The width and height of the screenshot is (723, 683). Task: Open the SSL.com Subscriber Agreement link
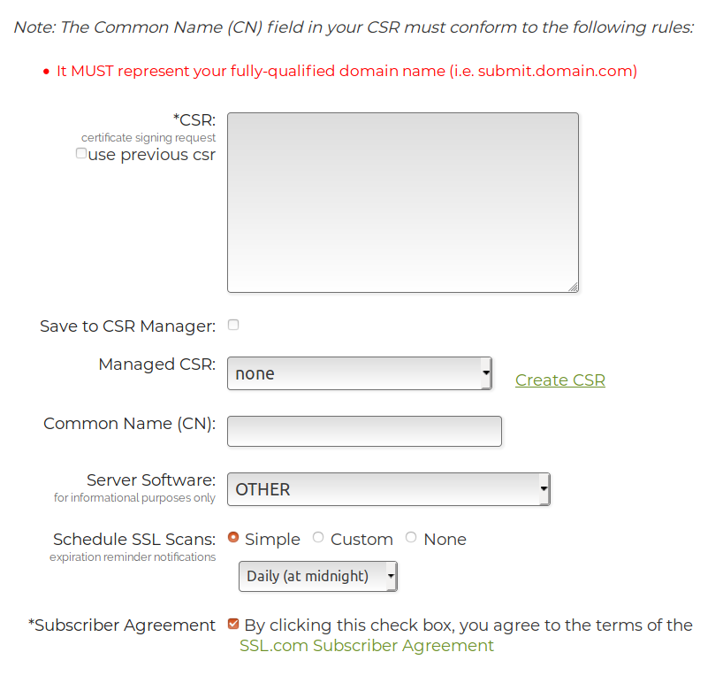click(x=366, y=646)
